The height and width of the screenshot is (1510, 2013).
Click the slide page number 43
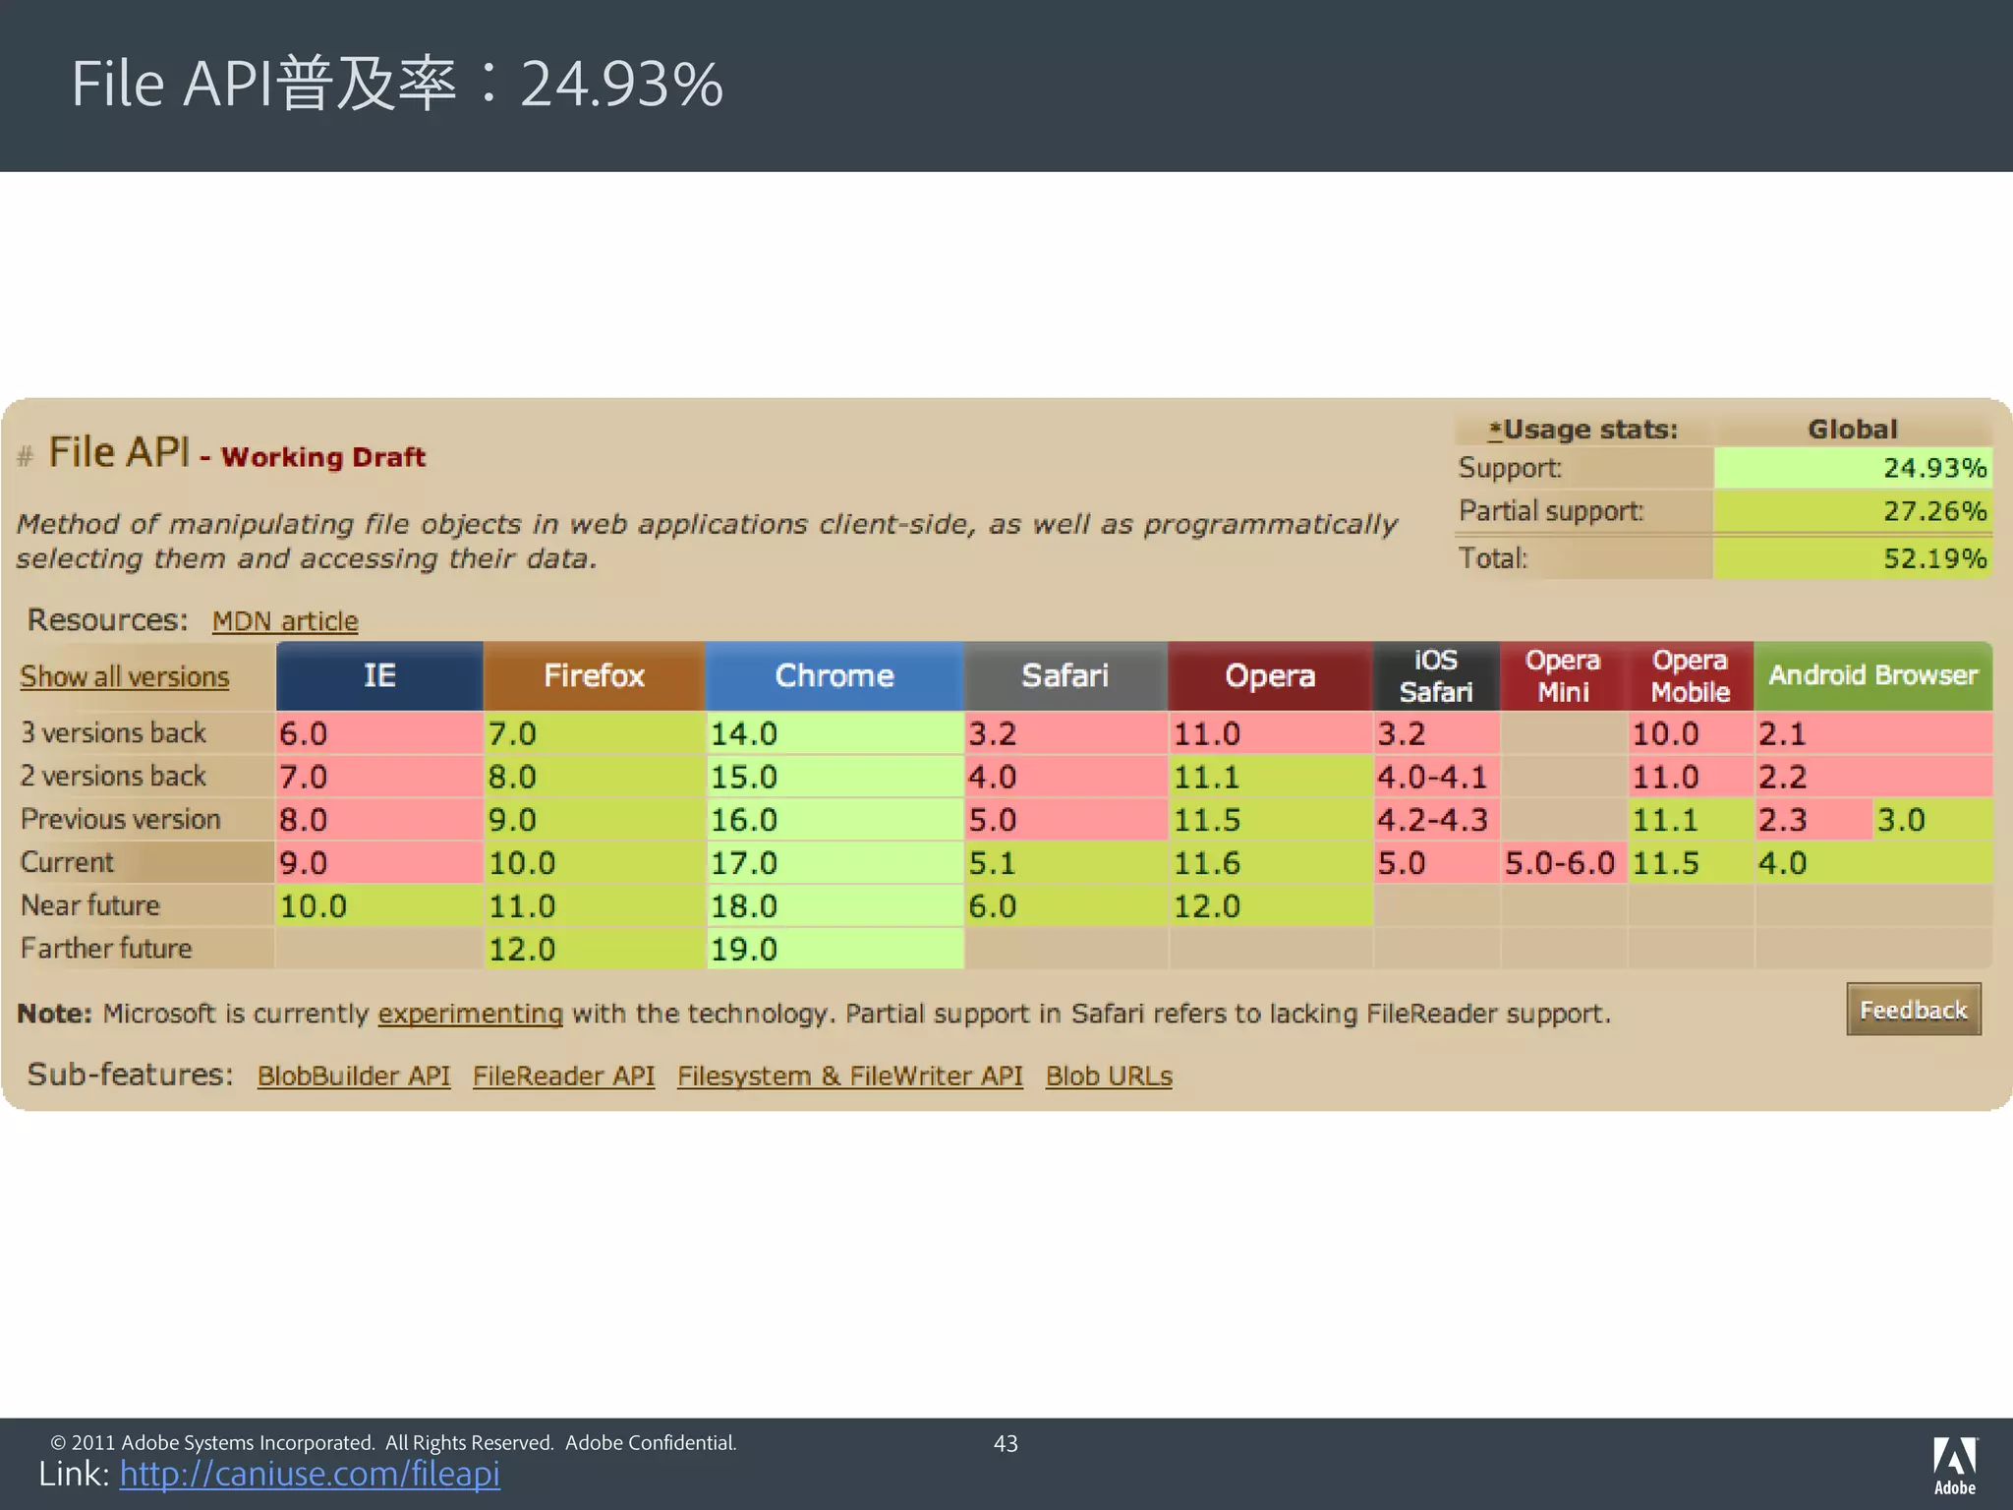click(x=1006, y=1443)
